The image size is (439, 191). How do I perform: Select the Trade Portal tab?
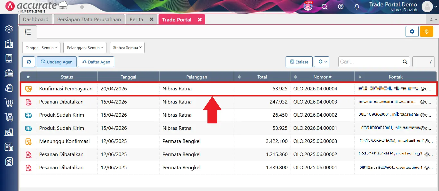[177, 20]
